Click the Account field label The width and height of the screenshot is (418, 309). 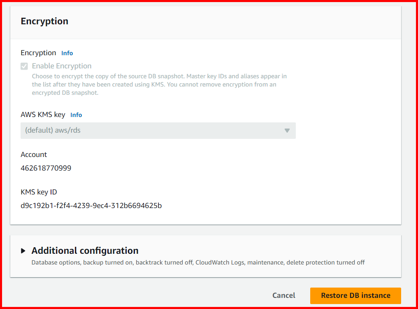34,154
